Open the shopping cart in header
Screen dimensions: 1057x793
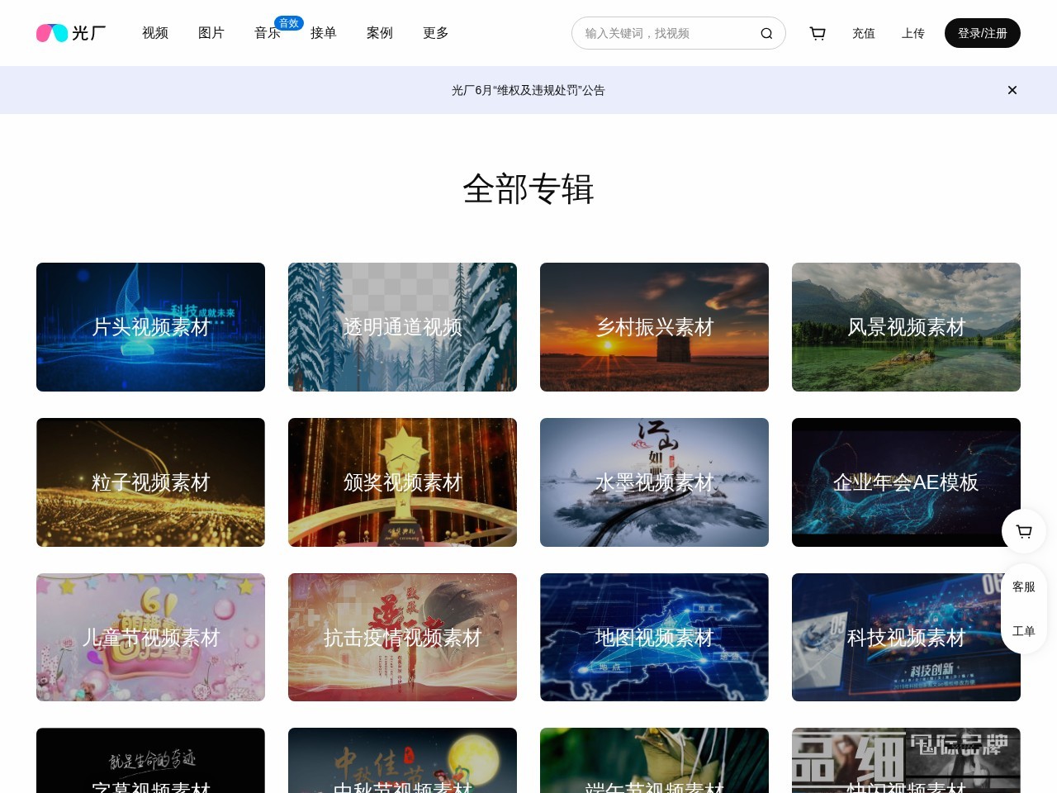[x=818, y=33]
